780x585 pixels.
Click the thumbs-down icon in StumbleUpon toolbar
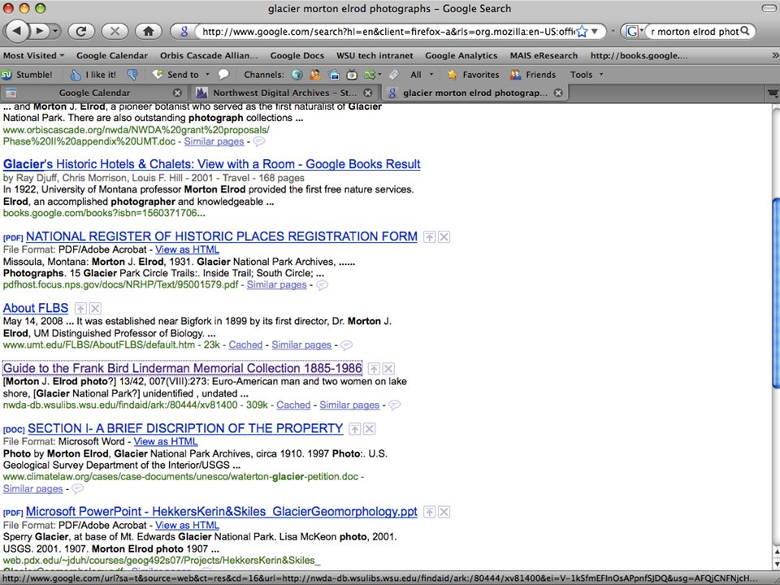132,75
